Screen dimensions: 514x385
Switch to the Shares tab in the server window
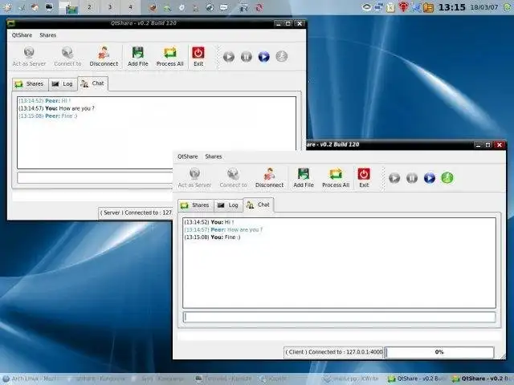click(x=31, y=84)
